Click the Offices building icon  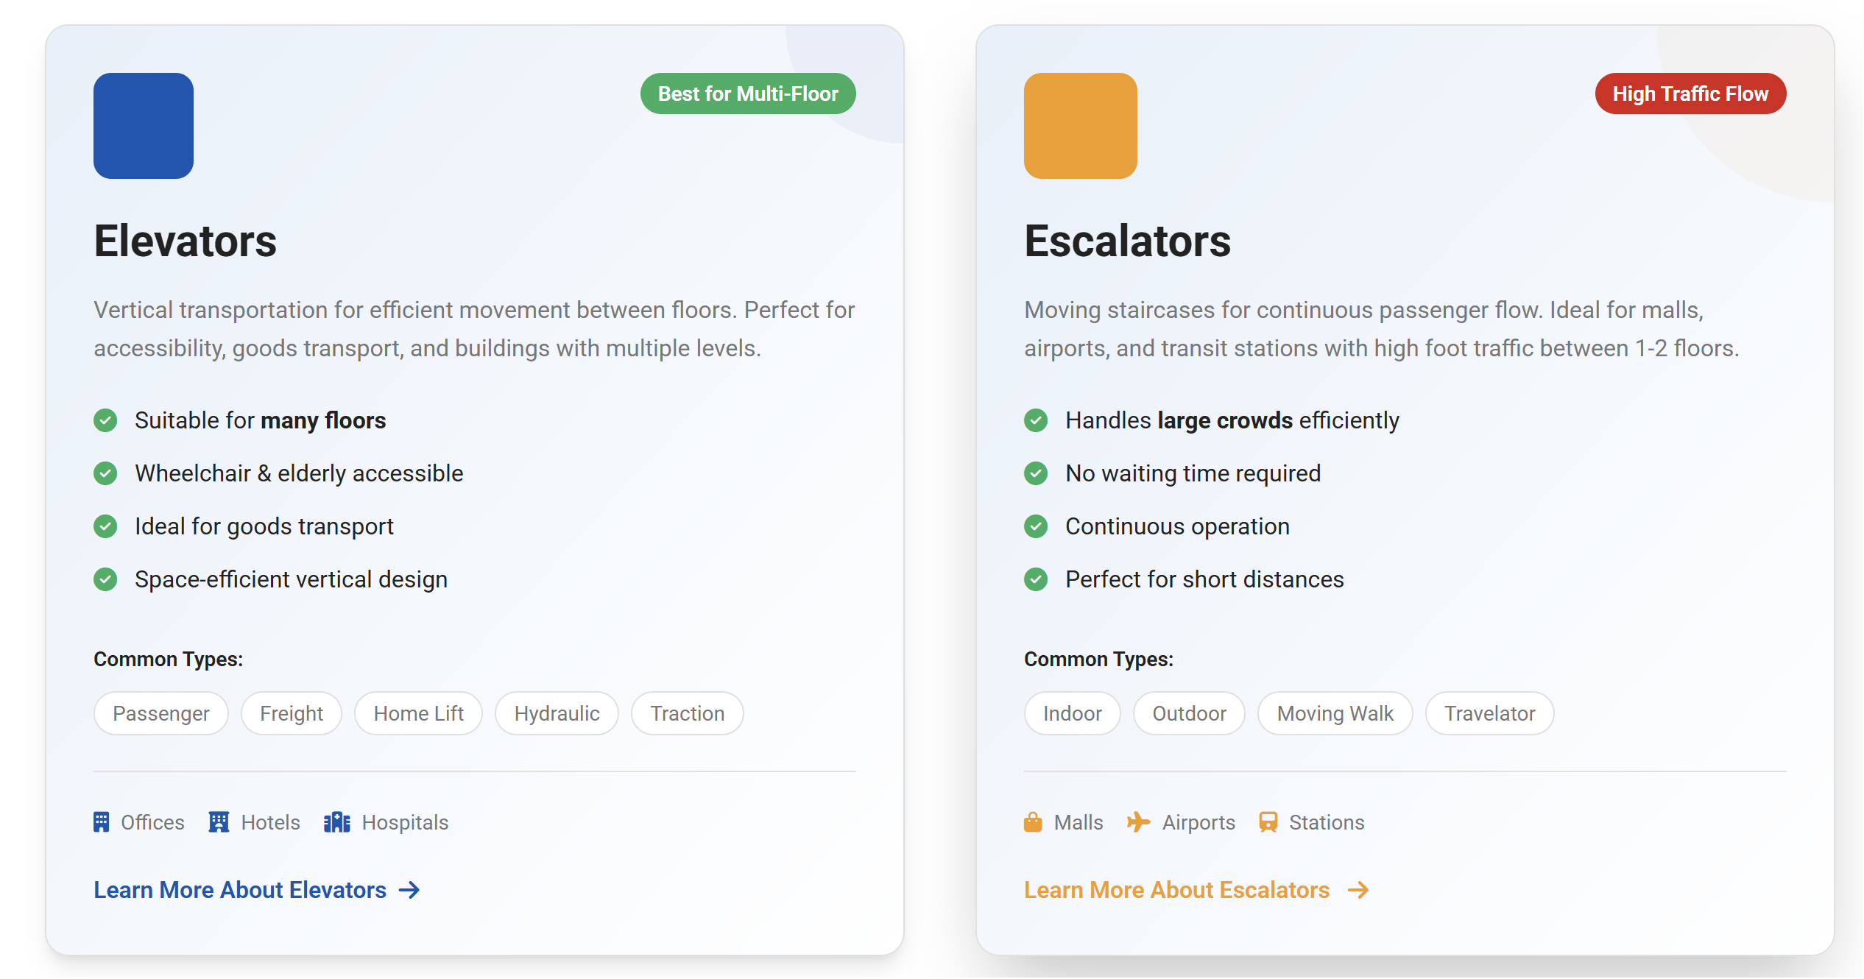[102, 822]
